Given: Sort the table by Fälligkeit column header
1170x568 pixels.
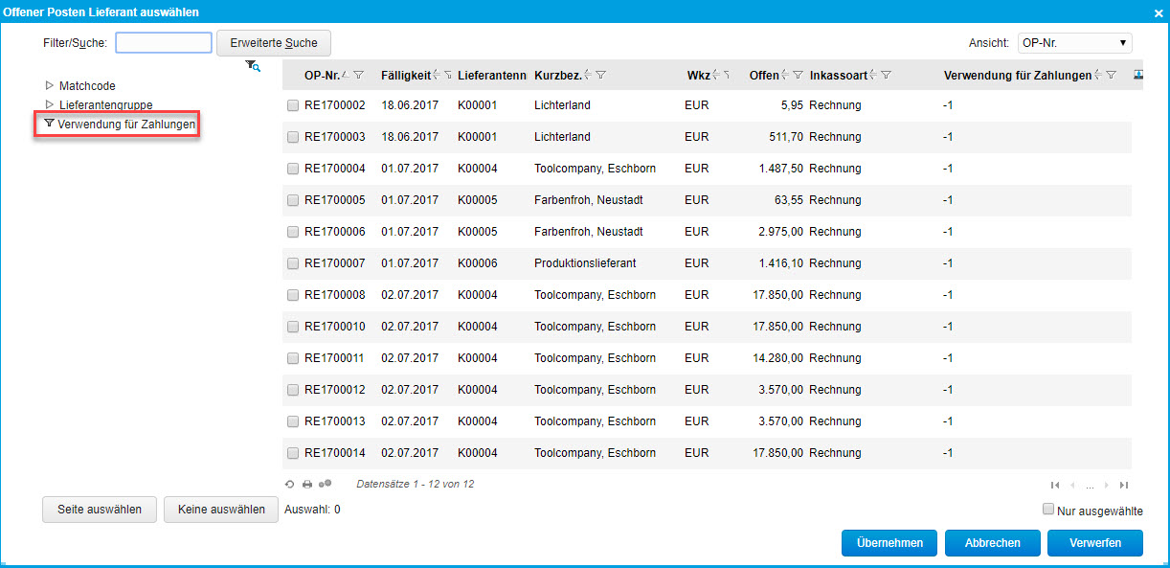Looking at the screenshot, I should [406, 76].
